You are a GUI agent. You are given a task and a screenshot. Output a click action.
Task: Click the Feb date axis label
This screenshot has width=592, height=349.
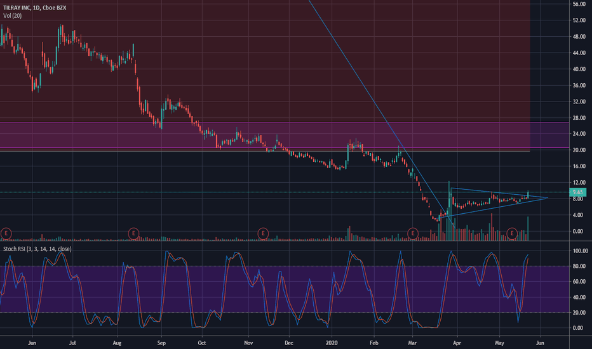click(373, 343)
